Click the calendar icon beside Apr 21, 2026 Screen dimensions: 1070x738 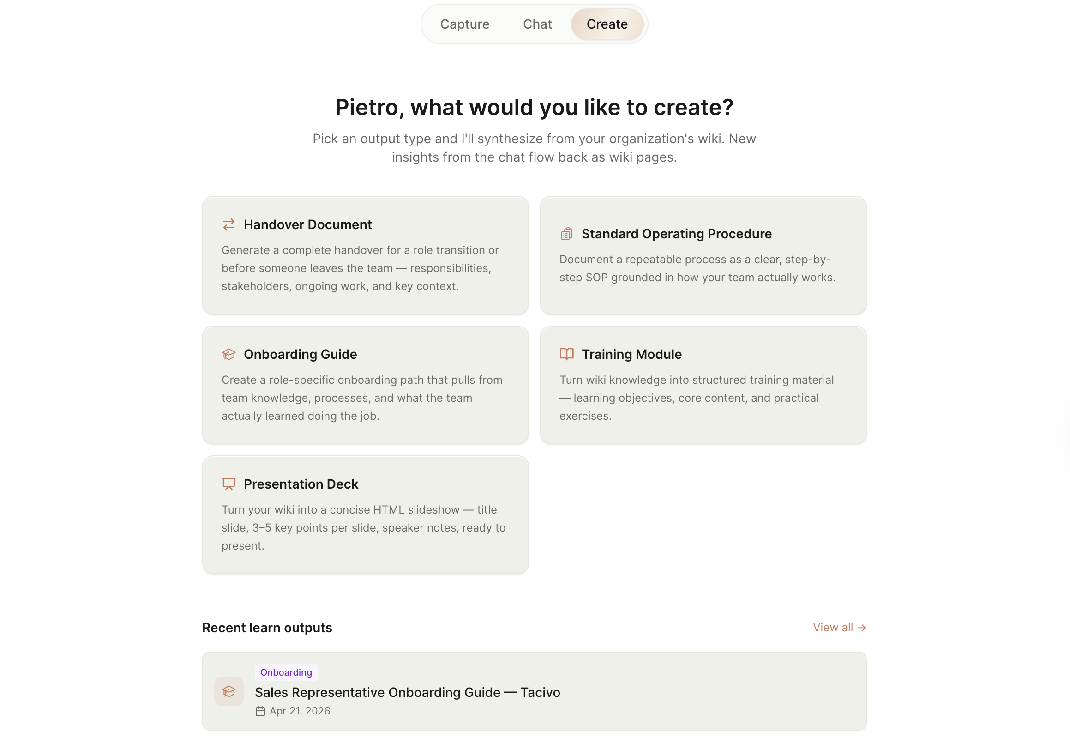(260, 712)
